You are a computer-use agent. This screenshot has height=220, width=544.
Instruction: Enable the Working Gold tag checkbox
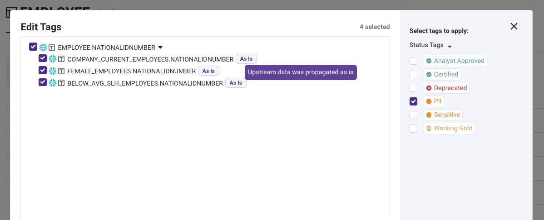pos(413,129)
